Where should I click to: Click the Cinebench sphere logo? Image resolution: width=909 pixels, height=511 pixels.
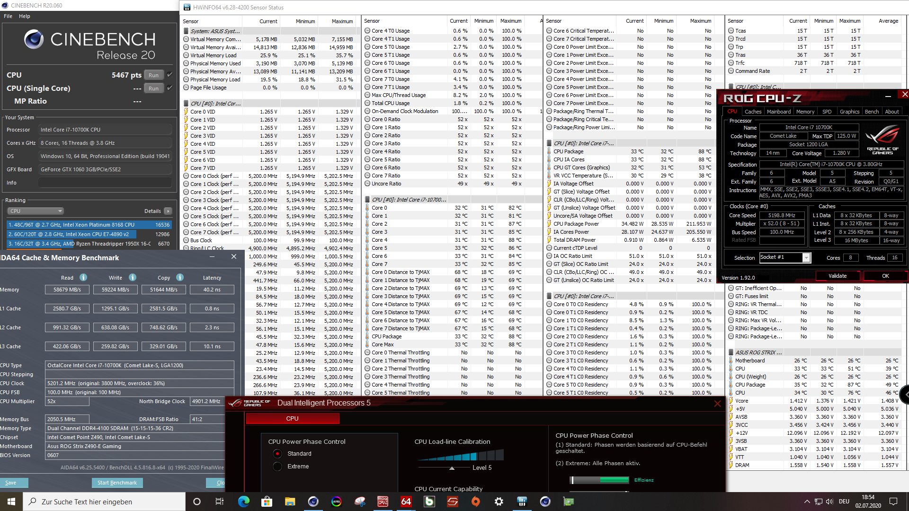[34, 40]
